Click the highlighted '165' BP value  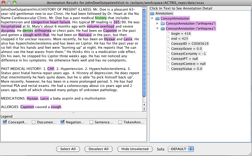pyautogui.click(x=116, y=22)
